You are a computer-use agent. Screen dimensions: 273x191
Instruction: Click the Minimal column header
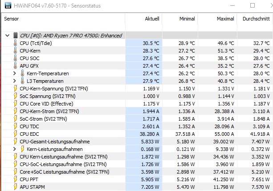180,19
